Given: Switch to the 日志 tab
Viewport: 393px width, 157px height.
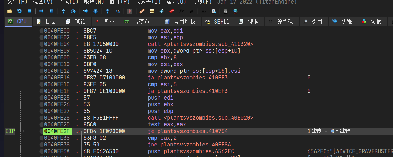Looking at the screenshot, I should [x=47, y=22].
